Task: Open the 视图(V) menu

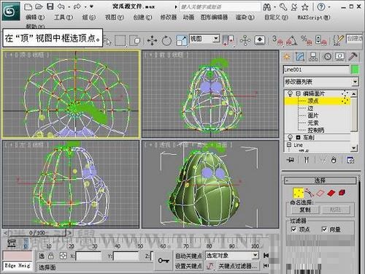Action: pyautogui.click(x=115, y=18)
